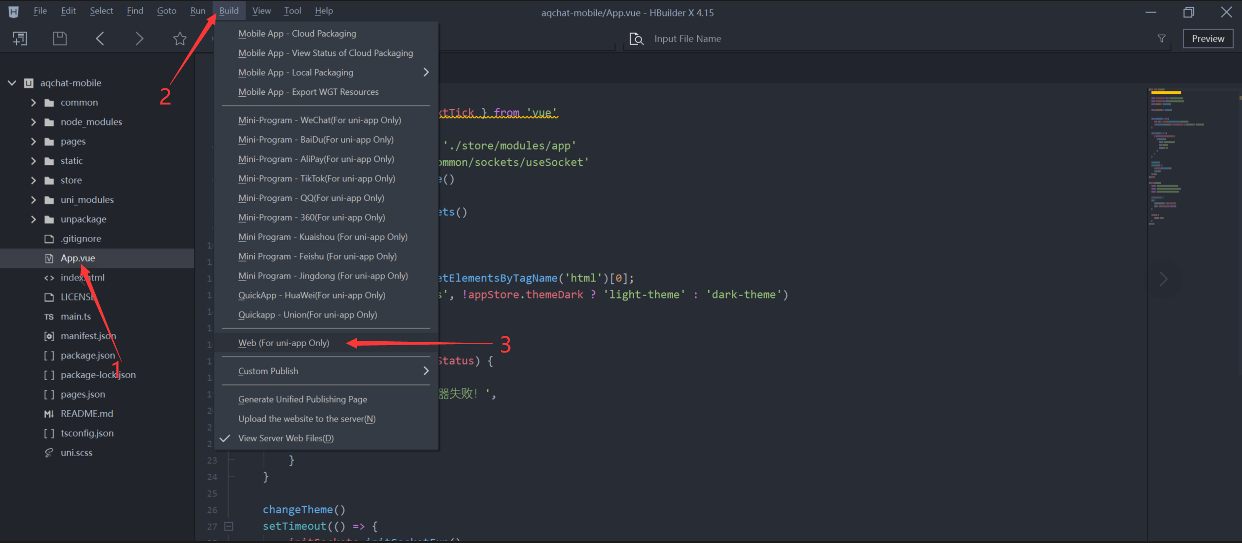Click the new file toolbar icon
1242x543 pixels.
tap(20, 38)
